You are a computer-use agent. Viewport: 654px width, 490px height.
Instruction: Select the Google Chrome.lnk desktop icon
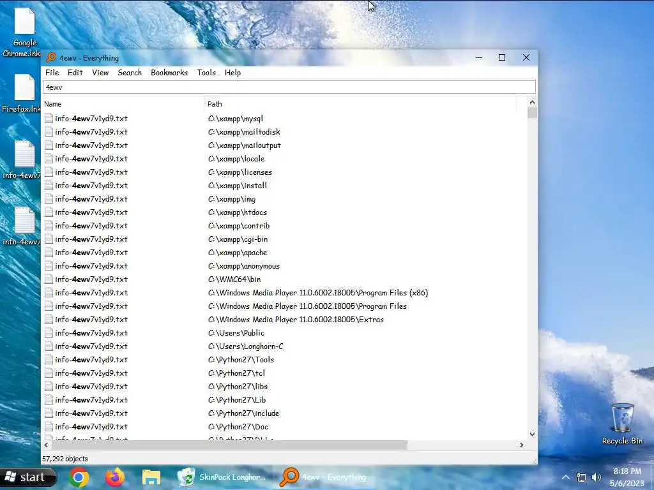point(23,33)
